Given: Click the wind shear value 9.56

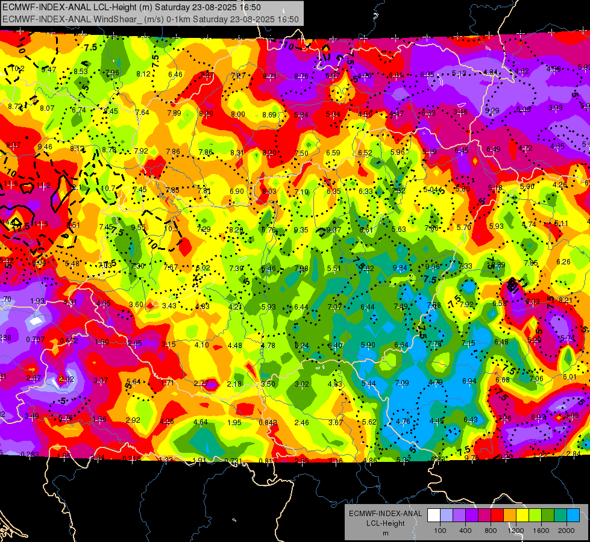Looking at the screenshot, I should [x=432, y=266].
